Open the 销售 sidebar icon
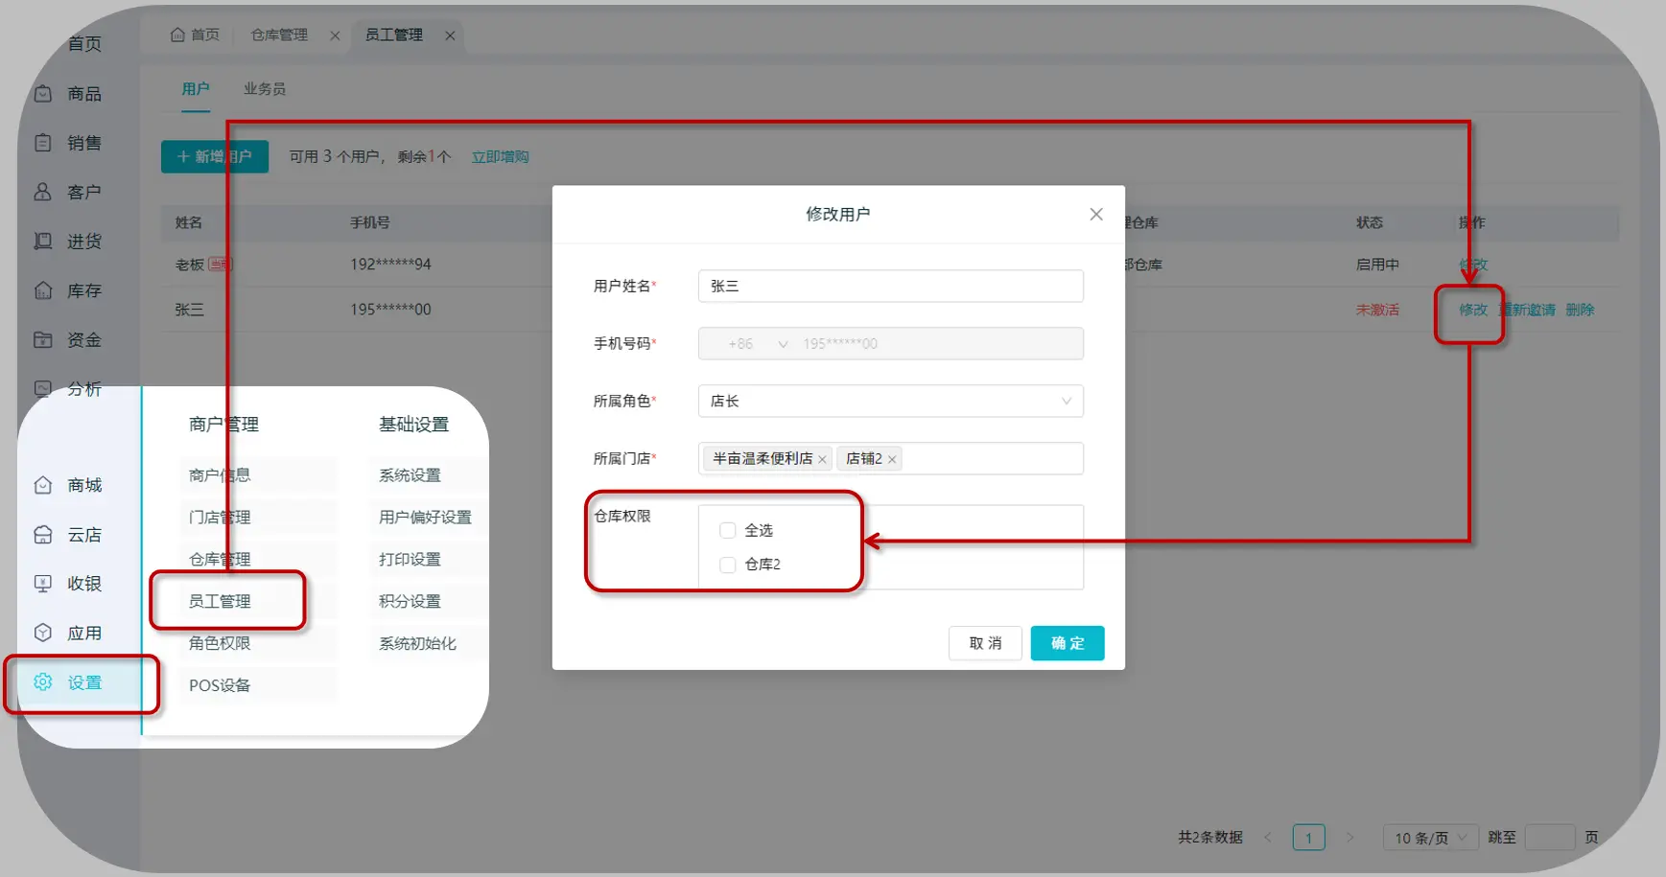This screenshot has width=1666, height=877. tap(43, 143)
